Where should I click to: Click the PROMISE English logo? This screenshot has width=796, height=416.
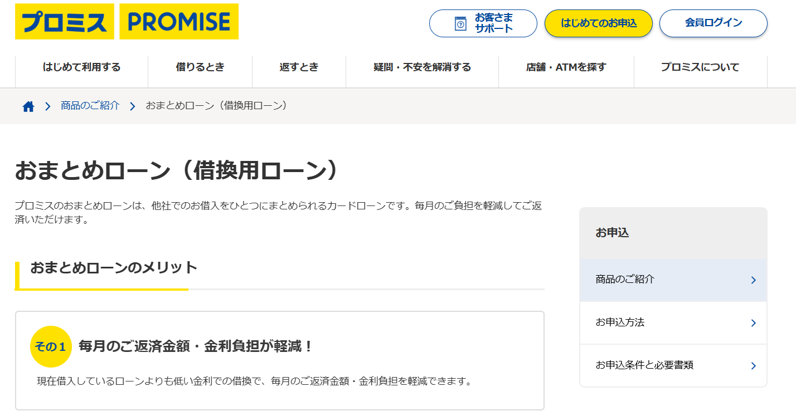tap(179, 22)
